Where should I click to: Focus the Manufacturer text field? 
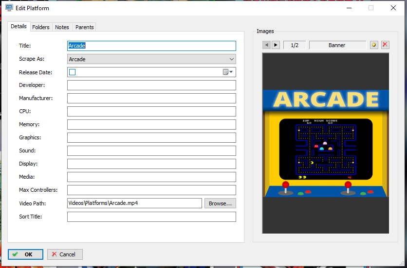pos(151,99)
